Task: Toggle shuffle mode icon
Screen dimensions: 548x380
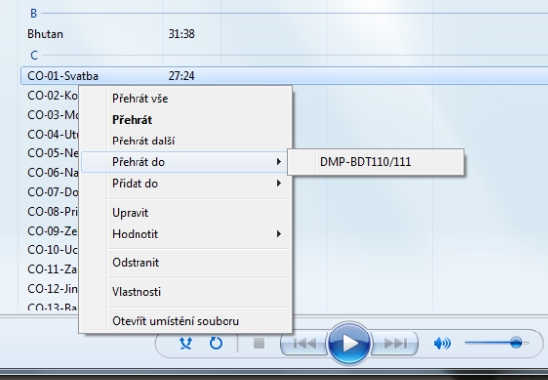Action: click(186, 343)
